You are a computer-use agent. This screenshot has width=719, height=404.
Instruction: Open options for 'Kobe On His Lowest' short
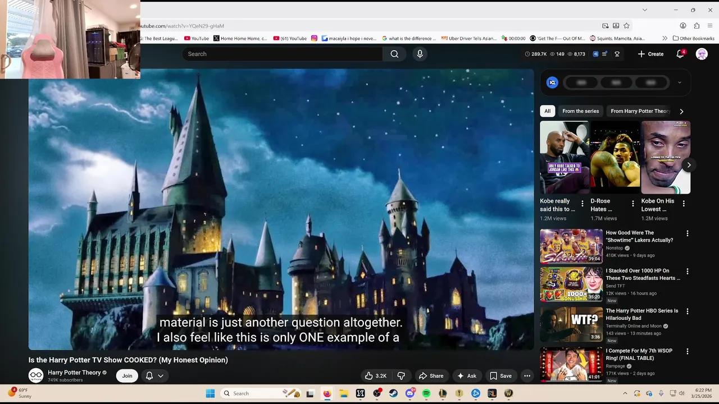click(684, 204)
